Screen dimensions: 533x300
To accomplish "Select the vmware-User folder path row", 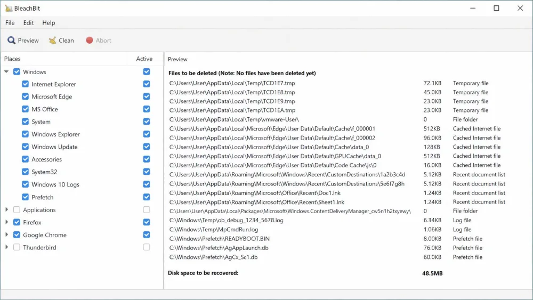I will coord(234,119).
